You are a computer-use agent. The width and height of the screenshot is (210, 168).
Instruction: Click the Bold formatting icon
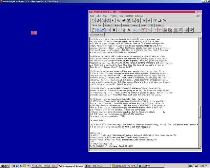click(x=114, y=30)
